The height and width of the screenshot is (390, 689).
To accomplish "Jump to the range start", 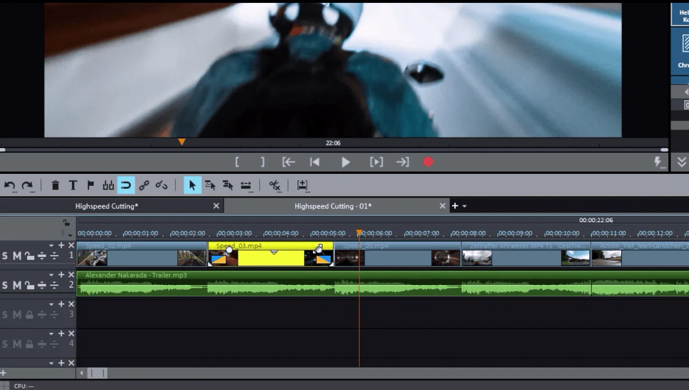I will coord(288,162).
